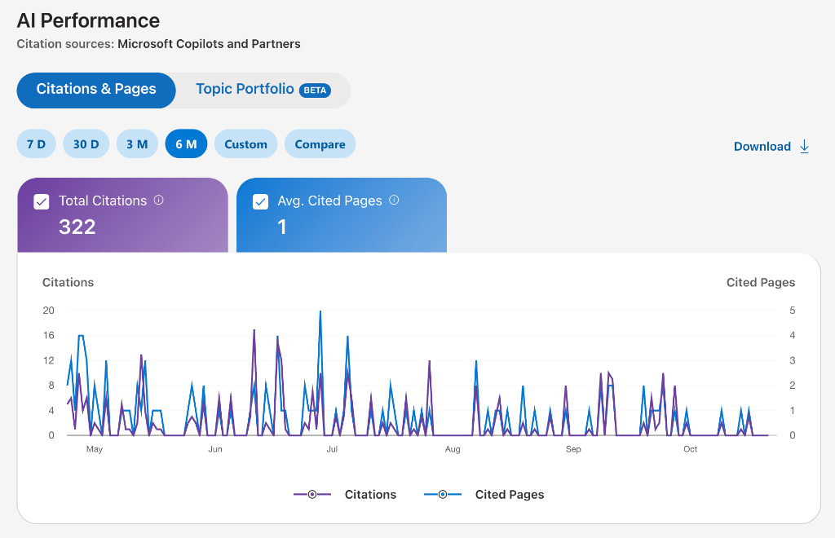Click the Cited Pages axis title
The height and width of the screenshot is (538, 835).
[x=761, y=283]
